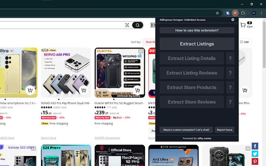Toggle the bookmark star in the address bar
Screen dimensions: 266x166
coord(217,13)
